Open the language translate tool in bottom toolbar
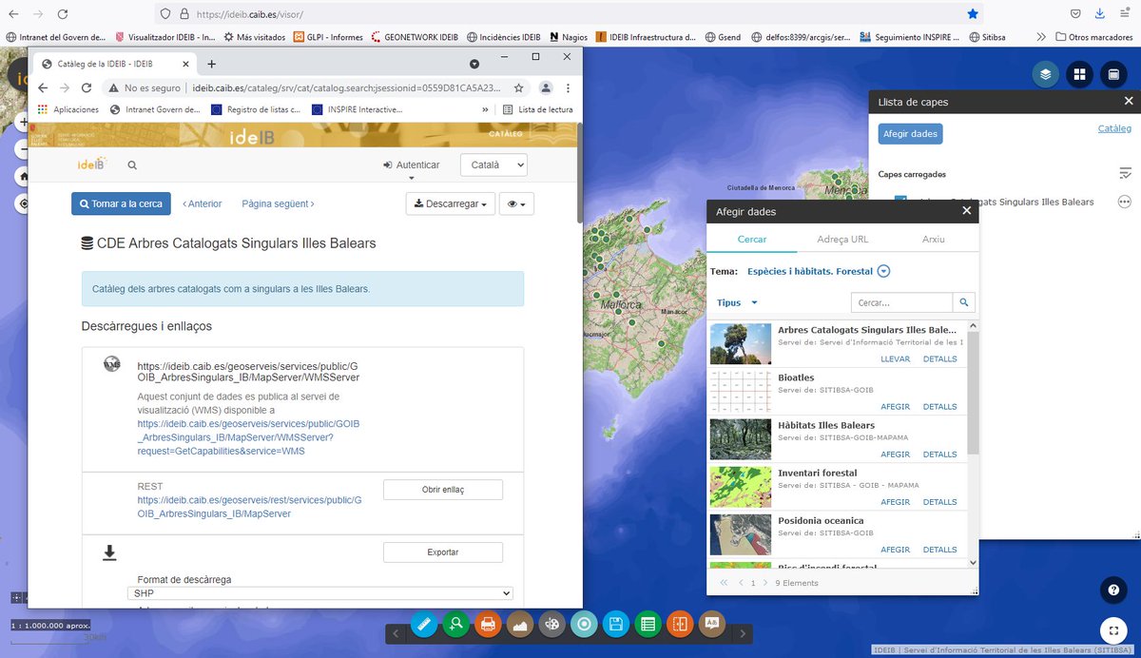Viewport: 1141px width, 658px height. point(711,625)
